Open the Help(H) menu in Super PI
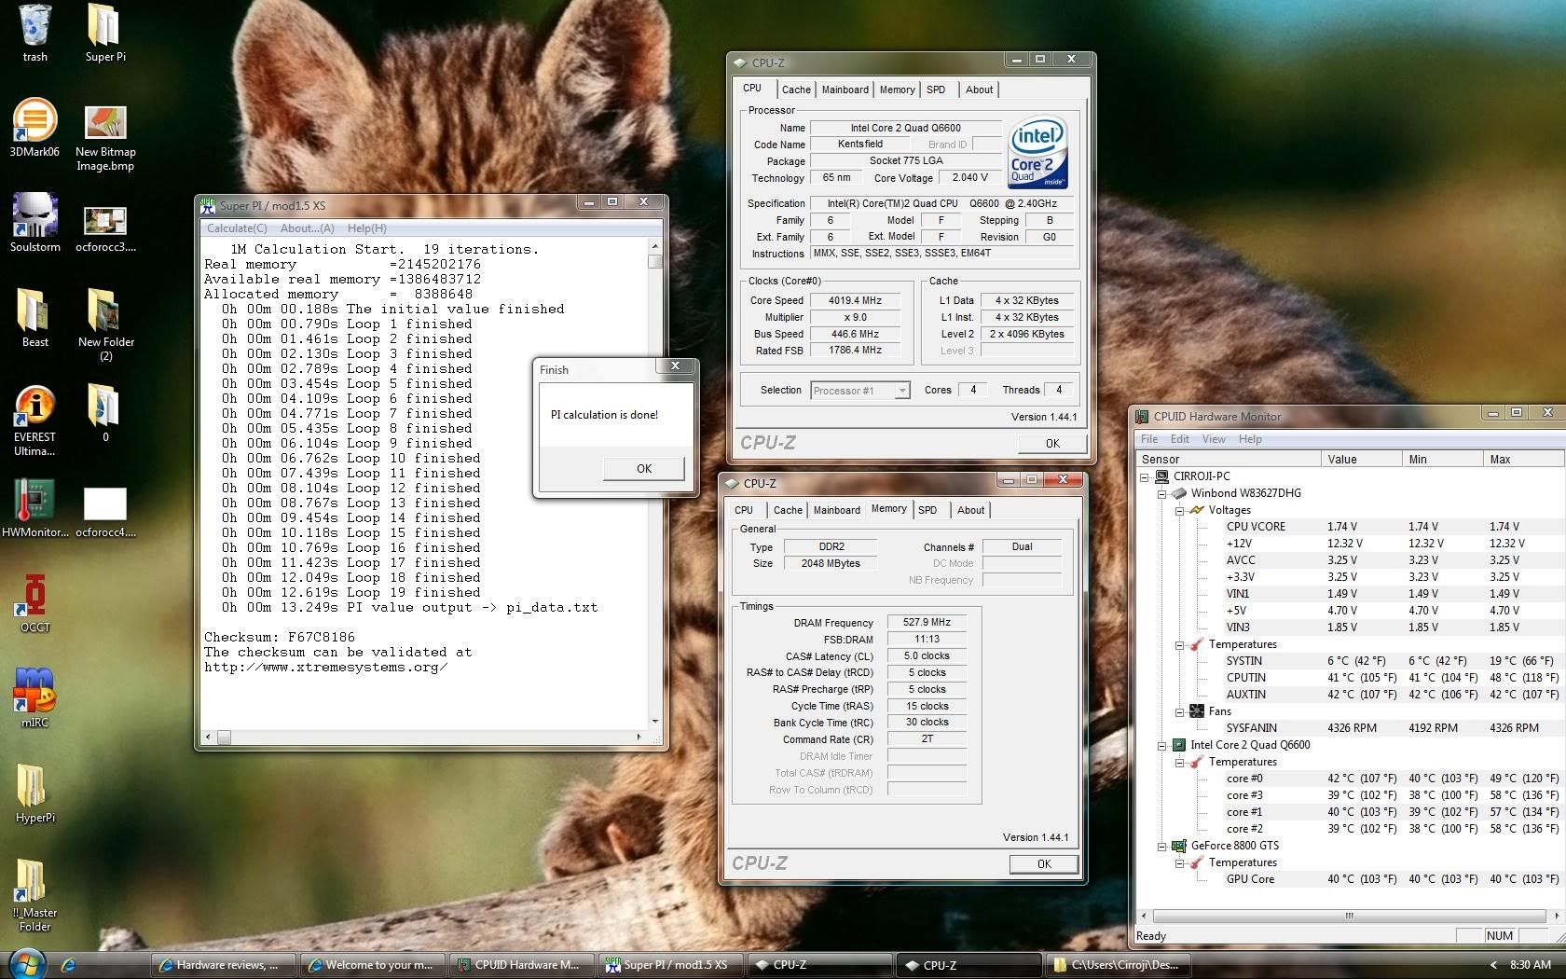Viewport: 1566px width, 979px height. pyautogui.click(x=366, y=228)
